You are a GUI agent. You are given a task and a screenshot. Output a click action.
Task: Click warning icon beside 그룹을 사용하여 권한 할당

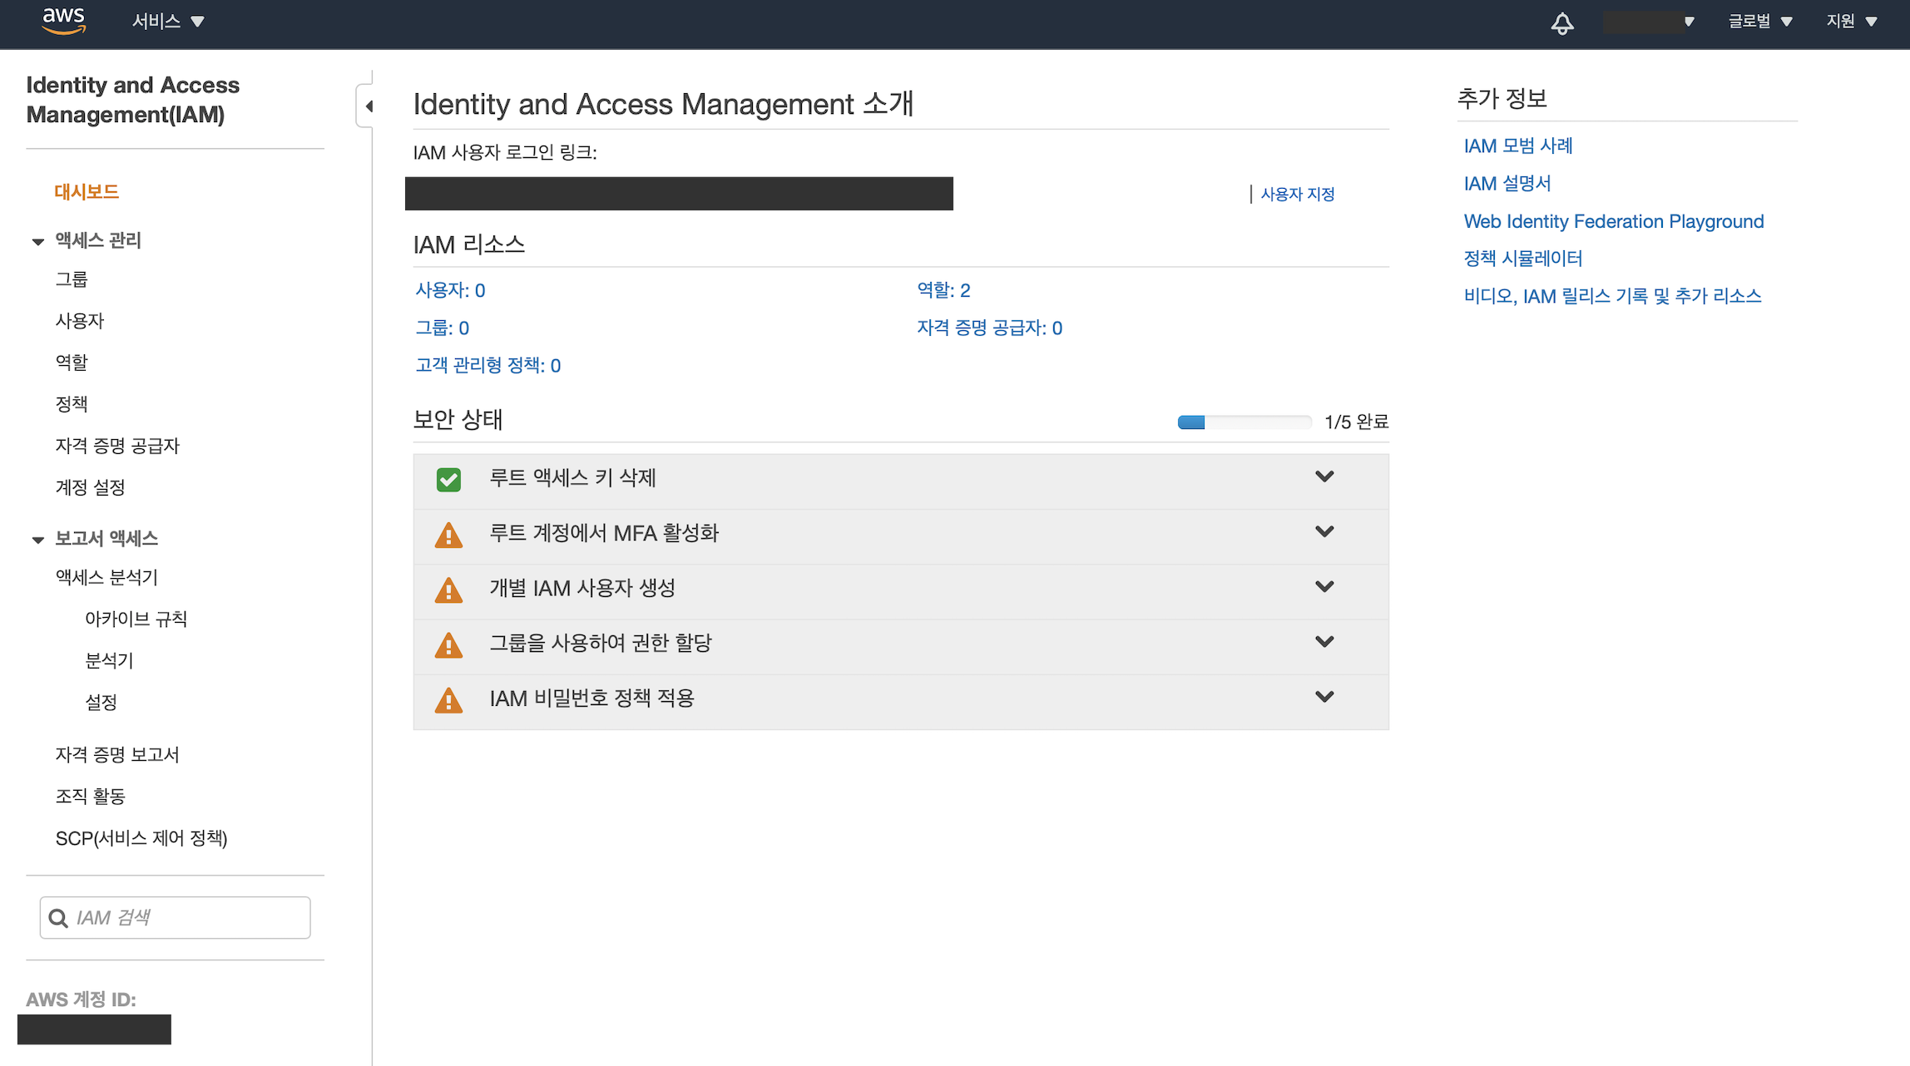[448, 644]
